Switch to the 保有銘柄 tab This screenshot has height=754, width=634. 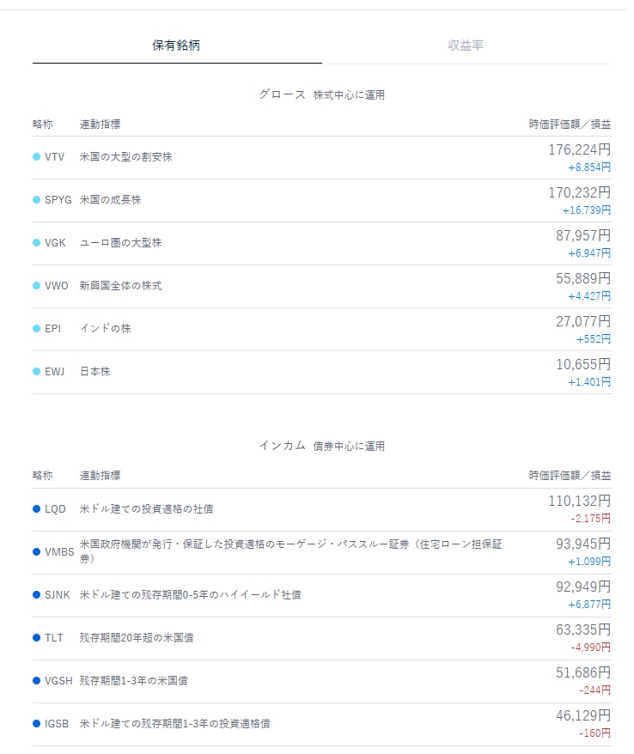176,46
